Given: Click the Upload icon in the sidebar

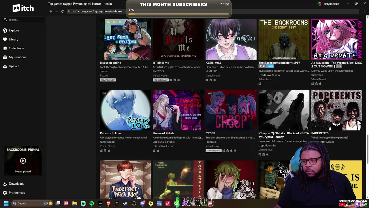Looking at the screenshot, I should (5, 66).
